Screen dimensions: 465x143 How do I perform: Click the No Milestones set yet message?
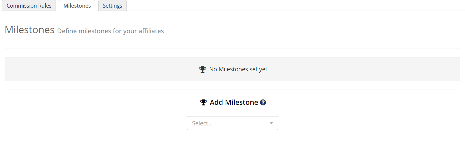tap(238, 69)
